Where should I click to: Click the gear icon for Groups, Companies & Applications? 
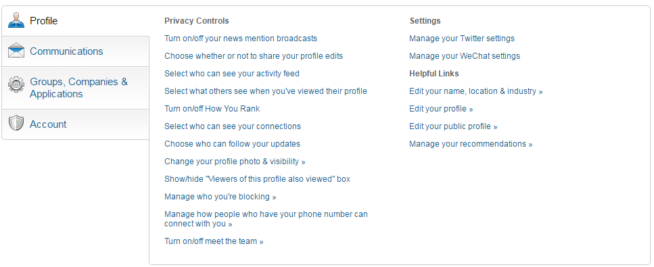pyautogui.click(x=16, y=84)
